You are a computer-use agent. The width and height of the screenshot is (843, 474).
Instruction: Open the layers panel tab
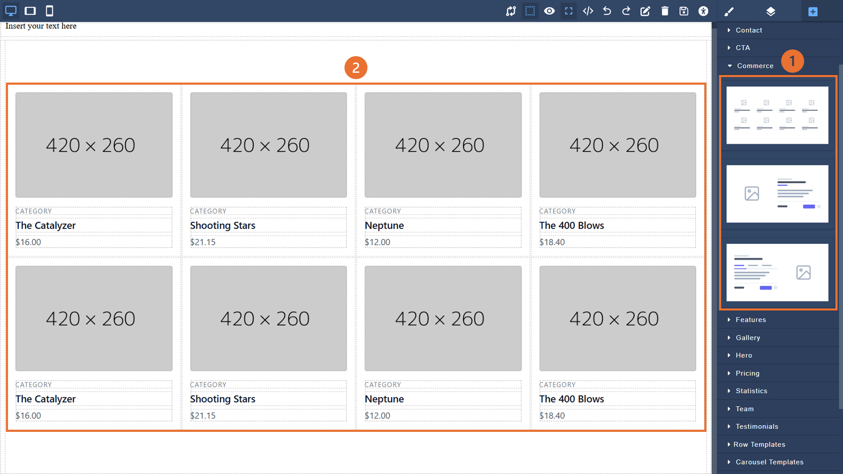pyautogui.click(x=771, y=11)
